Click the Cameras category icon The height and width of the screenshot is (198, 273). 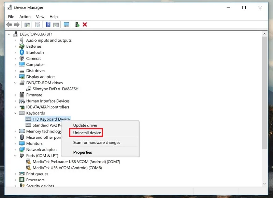click(22, 58)
